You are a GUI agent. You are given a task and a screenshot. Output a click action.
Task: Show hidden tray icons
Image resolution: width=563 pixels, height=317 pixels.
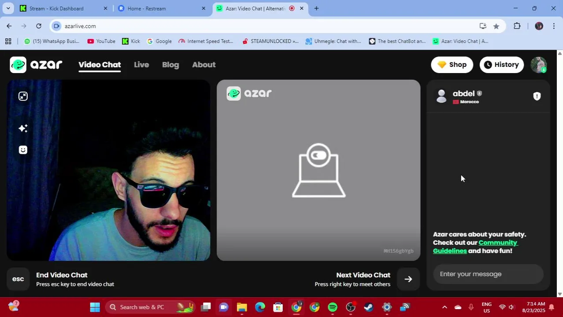444,307
